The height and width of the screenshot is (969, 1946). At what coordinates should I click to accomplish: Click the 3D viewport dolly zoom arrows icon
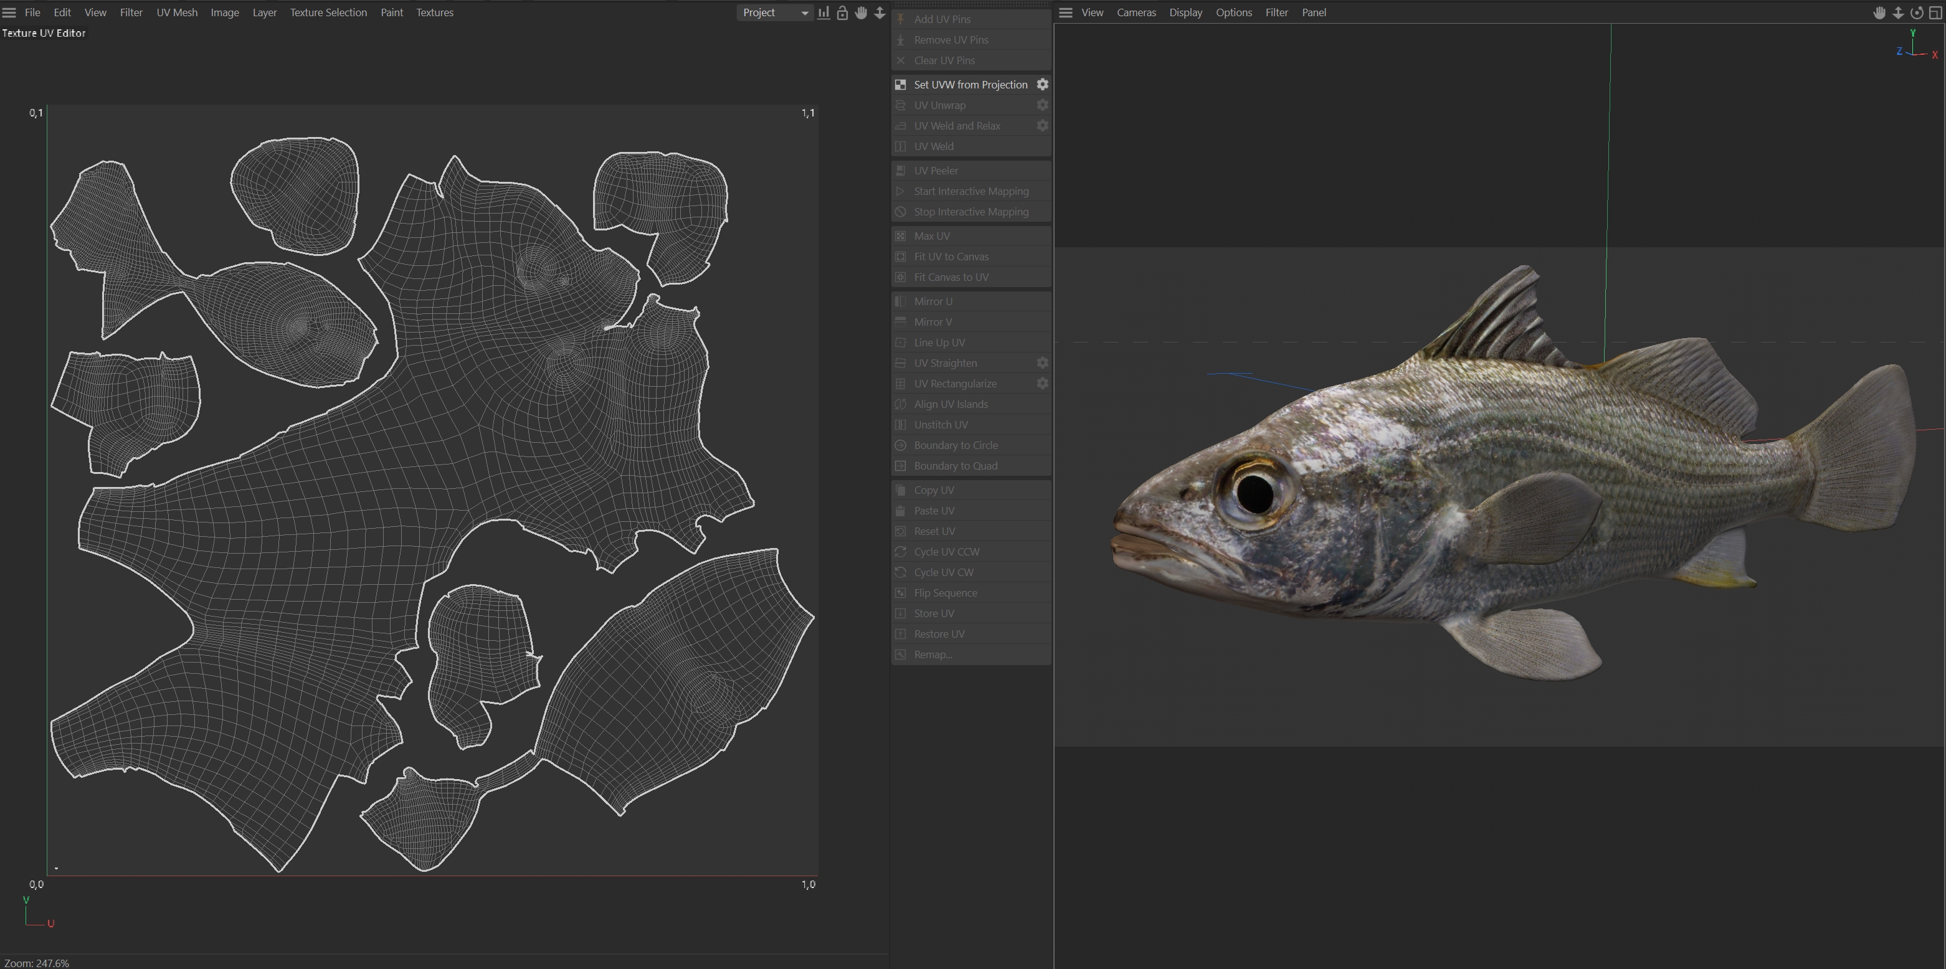click(1897, 12)
